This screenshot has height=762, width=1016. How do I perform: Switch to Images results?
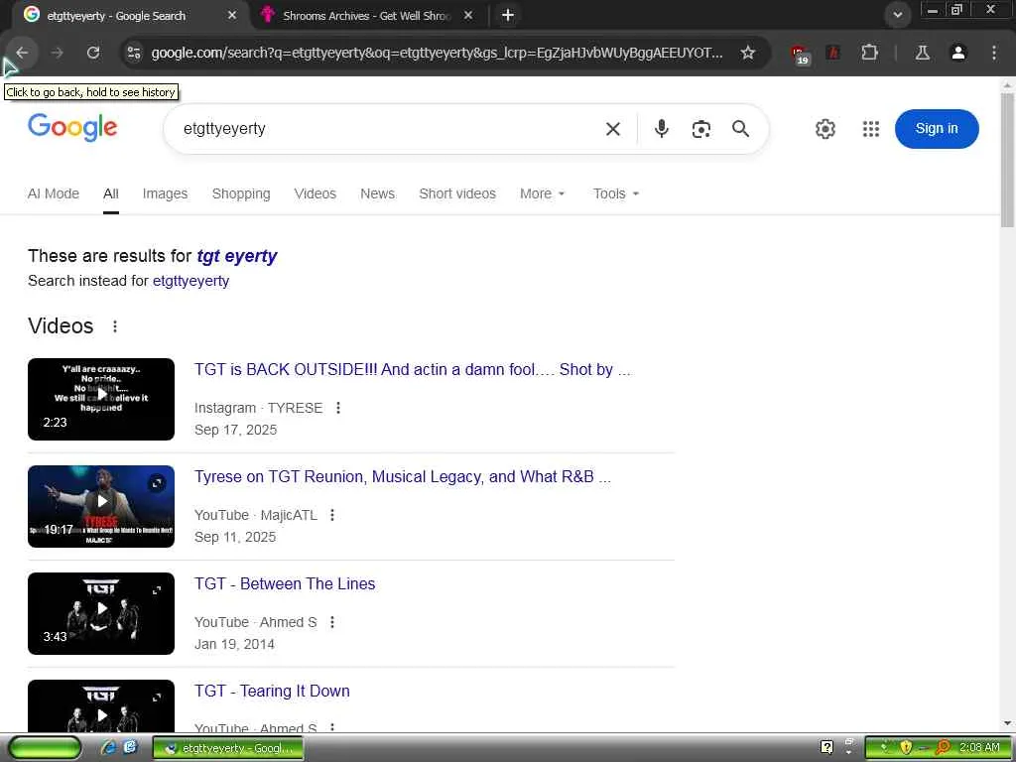click(x=165, y=193)
